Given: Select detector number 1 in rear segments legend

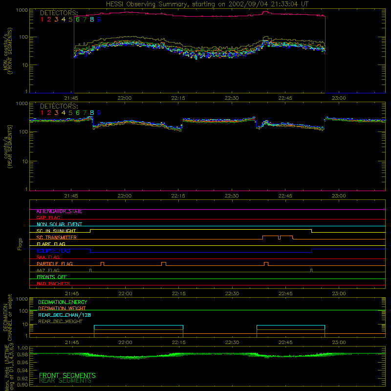Looking at the screenshot, I should [x=42, y=113].
